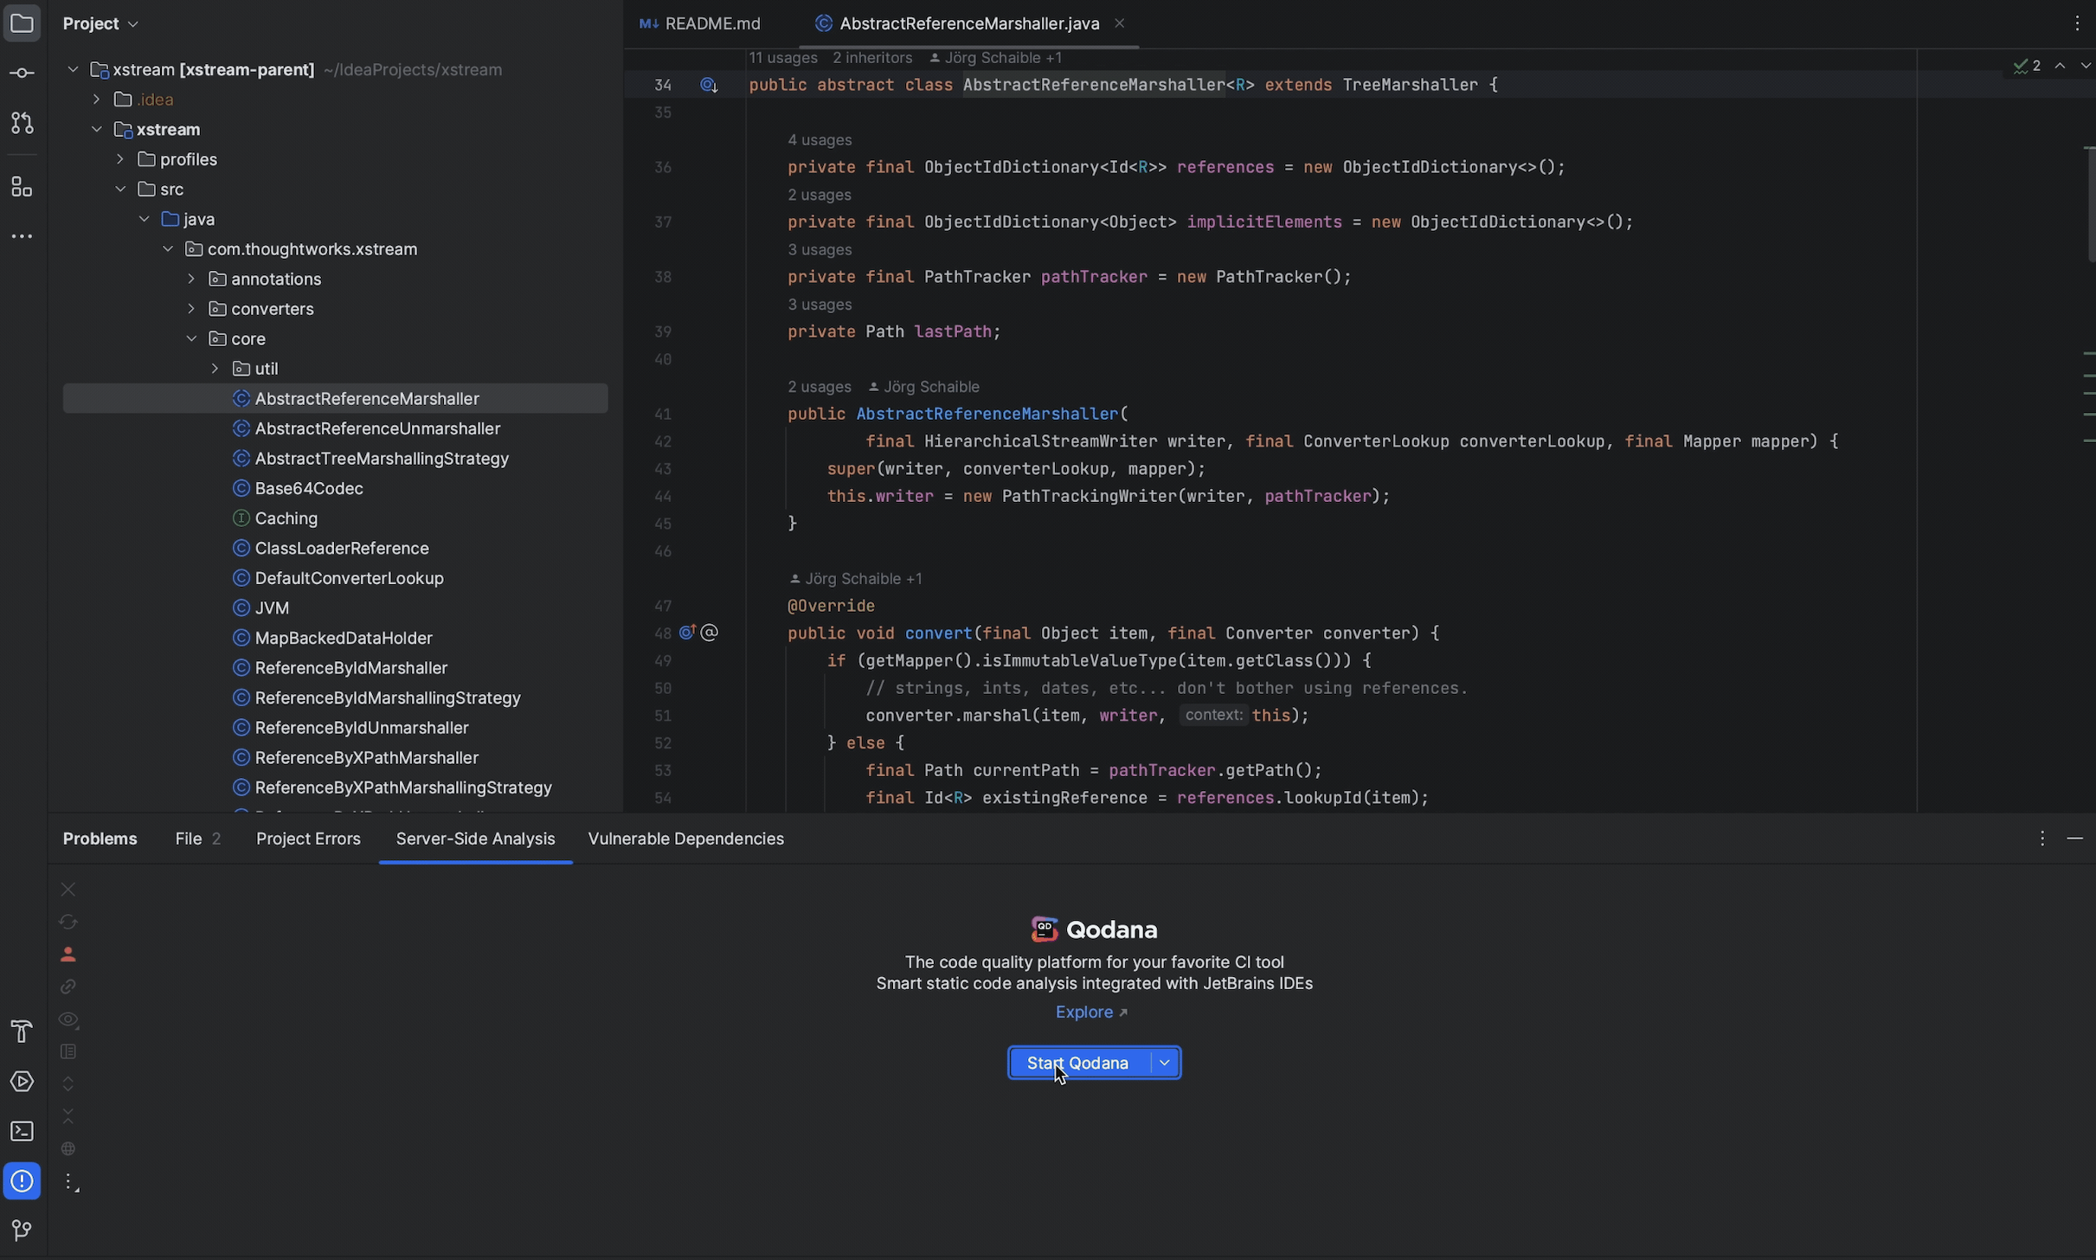Select Base64Codec class in tree

(x=336, y=488)
